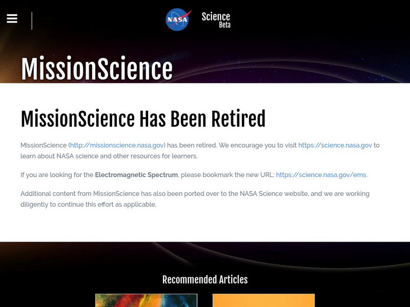Click the bold Electromagnetic Spectrum text
This screenshot has height=307, width=410.
tap(136, 175)
